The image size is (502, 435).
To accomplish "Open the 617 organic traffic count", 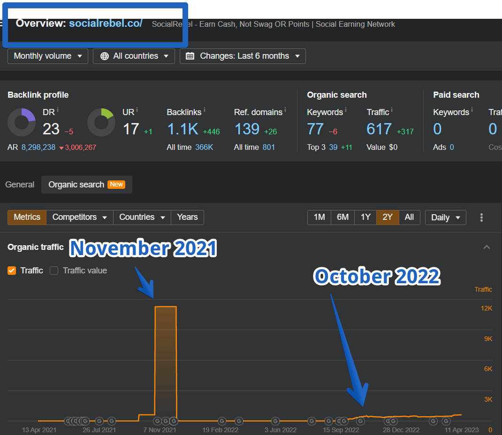I will pos(379,129).
